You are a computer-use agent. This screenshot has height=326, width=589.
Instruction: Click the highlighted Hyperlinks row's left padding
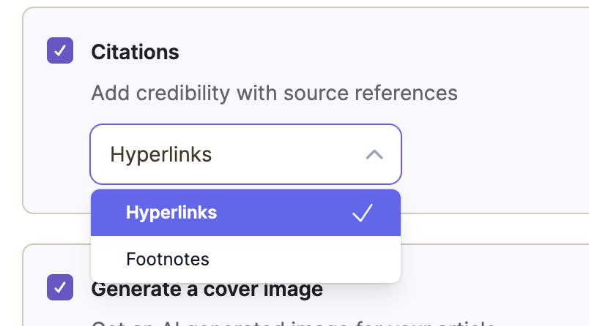(106, 213)
